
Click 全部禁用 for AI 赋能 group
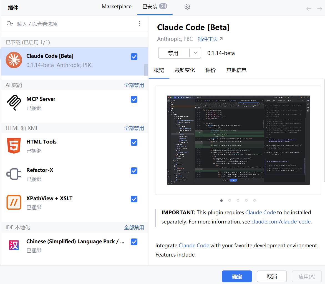(x=134, y=85)
